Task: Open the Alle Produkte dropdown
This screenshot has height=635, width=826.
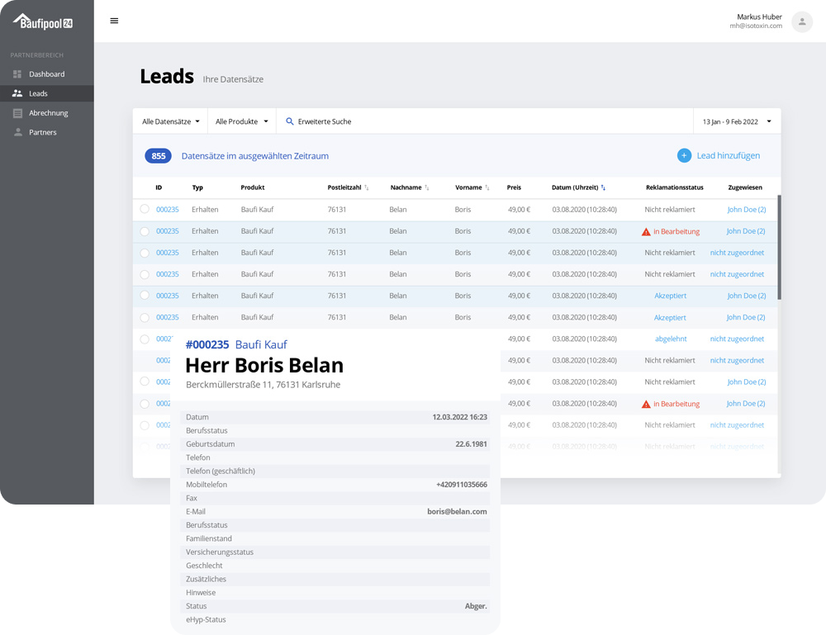Action: click(x=242, y=121)
